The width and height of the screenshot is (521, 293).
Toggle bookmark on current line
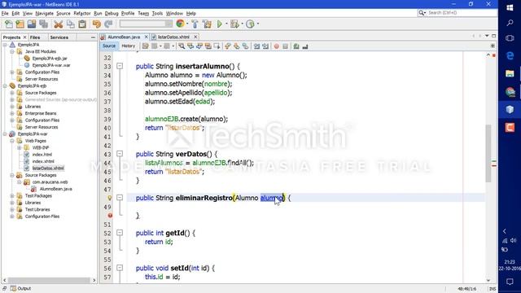click(x=245, y=46)
